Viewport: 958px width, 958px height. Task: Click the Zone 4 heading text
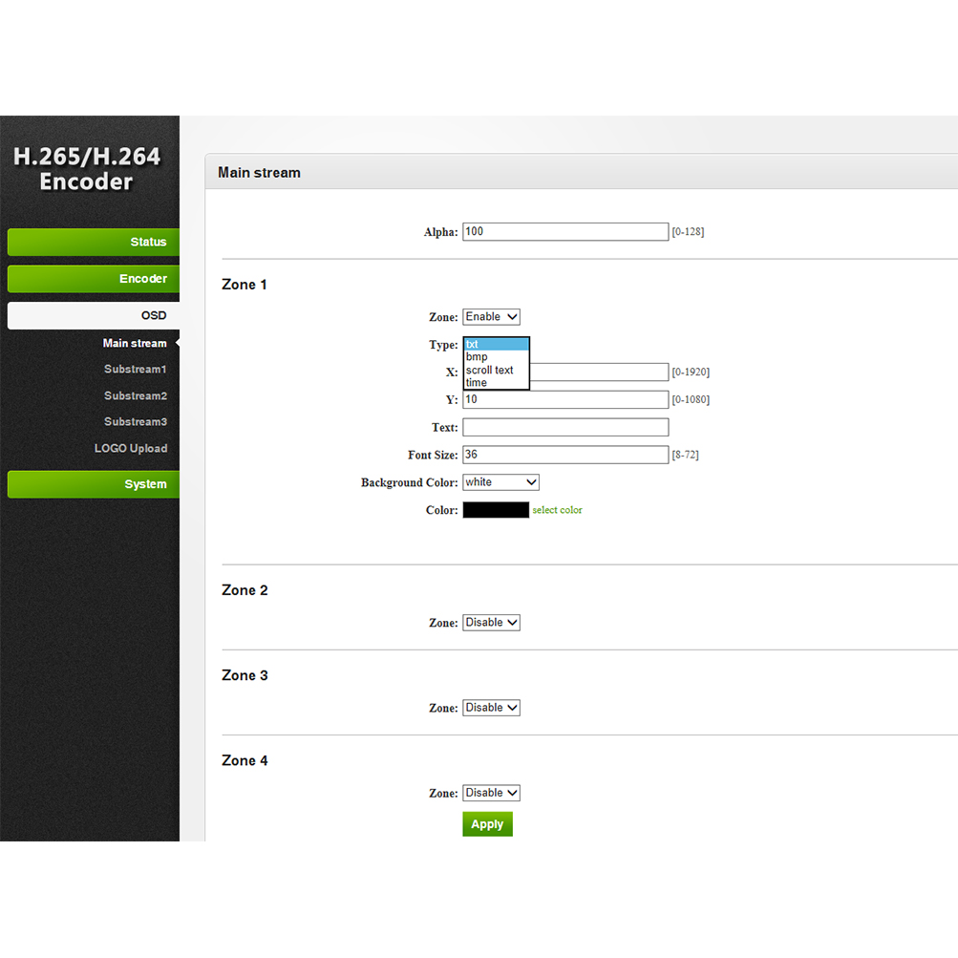click(245, 760)
